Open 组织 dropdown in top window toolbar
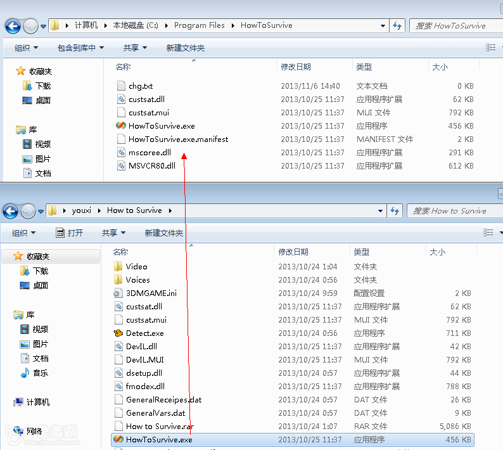Image resolution: width=503 pixels, height=450 pixels. (x=26, y=48)
